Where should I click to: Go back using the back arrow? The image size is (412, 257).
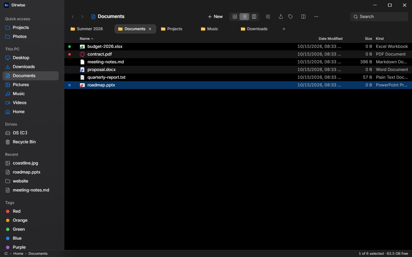click(x=73, y=17)
